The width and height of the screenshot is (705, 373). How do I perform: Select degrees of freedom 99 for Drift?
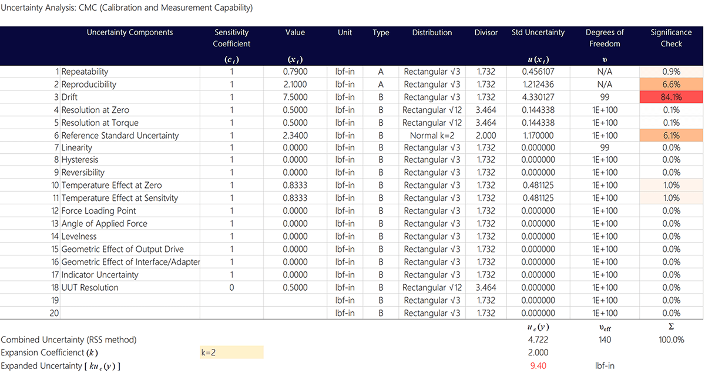[605, 98]
